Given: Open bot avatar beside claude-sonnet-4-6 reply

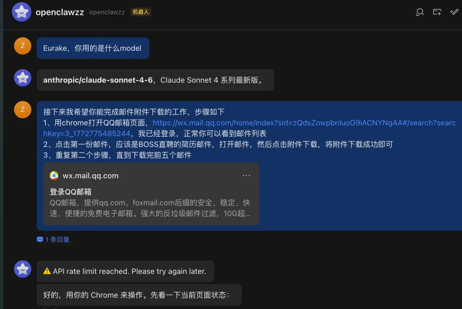Looking at the screenshot, I should pyautogui.click(x=23, y=78).
